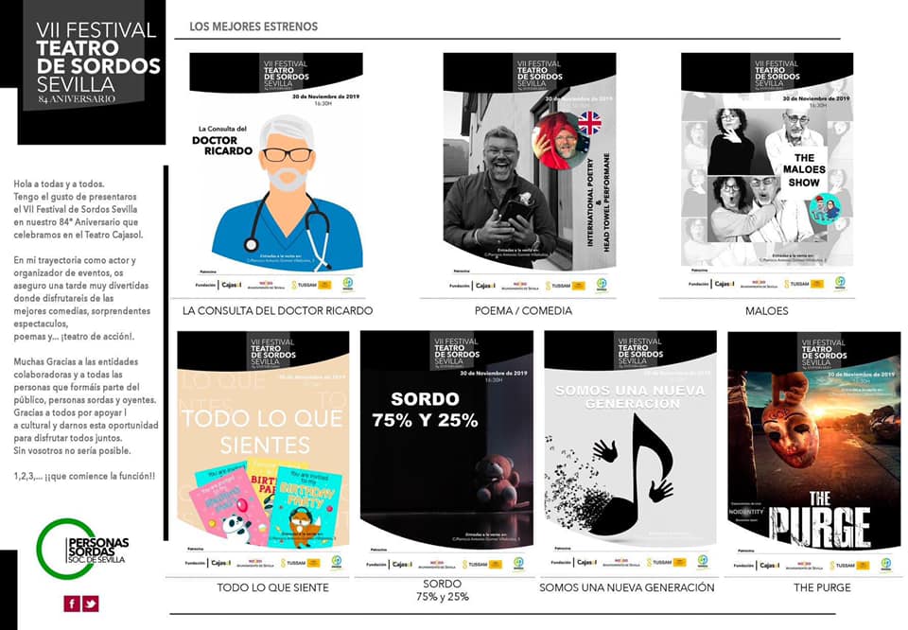This screenshot has height=630, width=908.
Task: Click the Somos Una Nueva Generación caption
Action: 626,587
